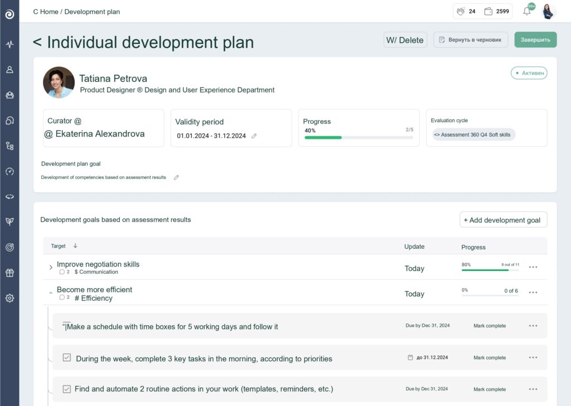The height and width of the screenshot is (406, 571).
Task: Click the Communication tag
Action: pyautogui.click(x=96, y=272)
